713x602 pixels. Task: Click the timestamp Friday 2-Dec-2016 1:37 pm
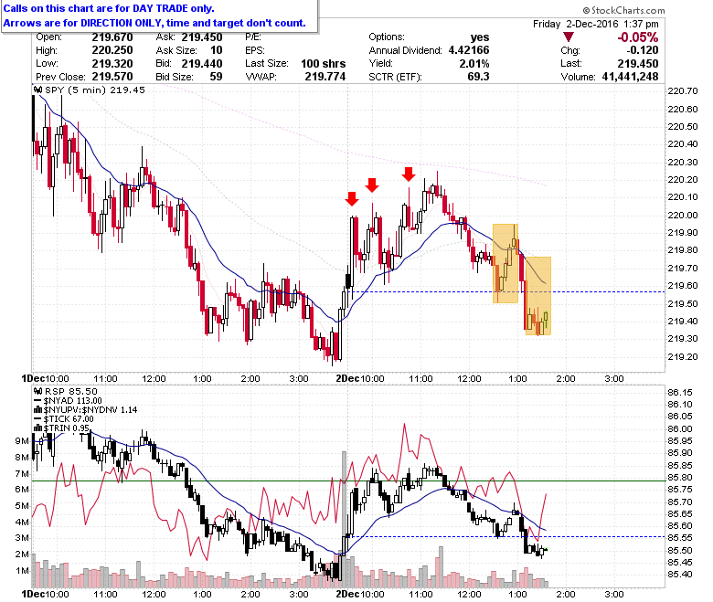pyautogui.click(x=596, y=24)
